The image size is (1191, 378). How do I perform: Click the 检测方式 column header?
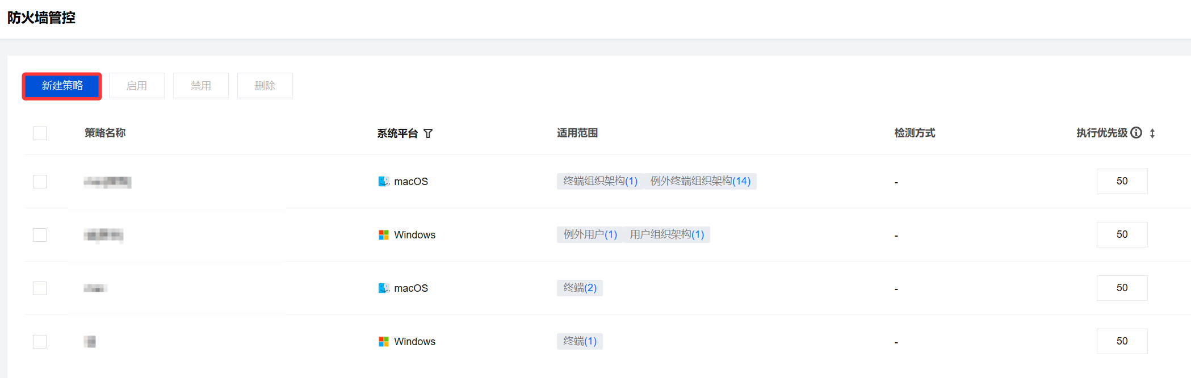915,133
